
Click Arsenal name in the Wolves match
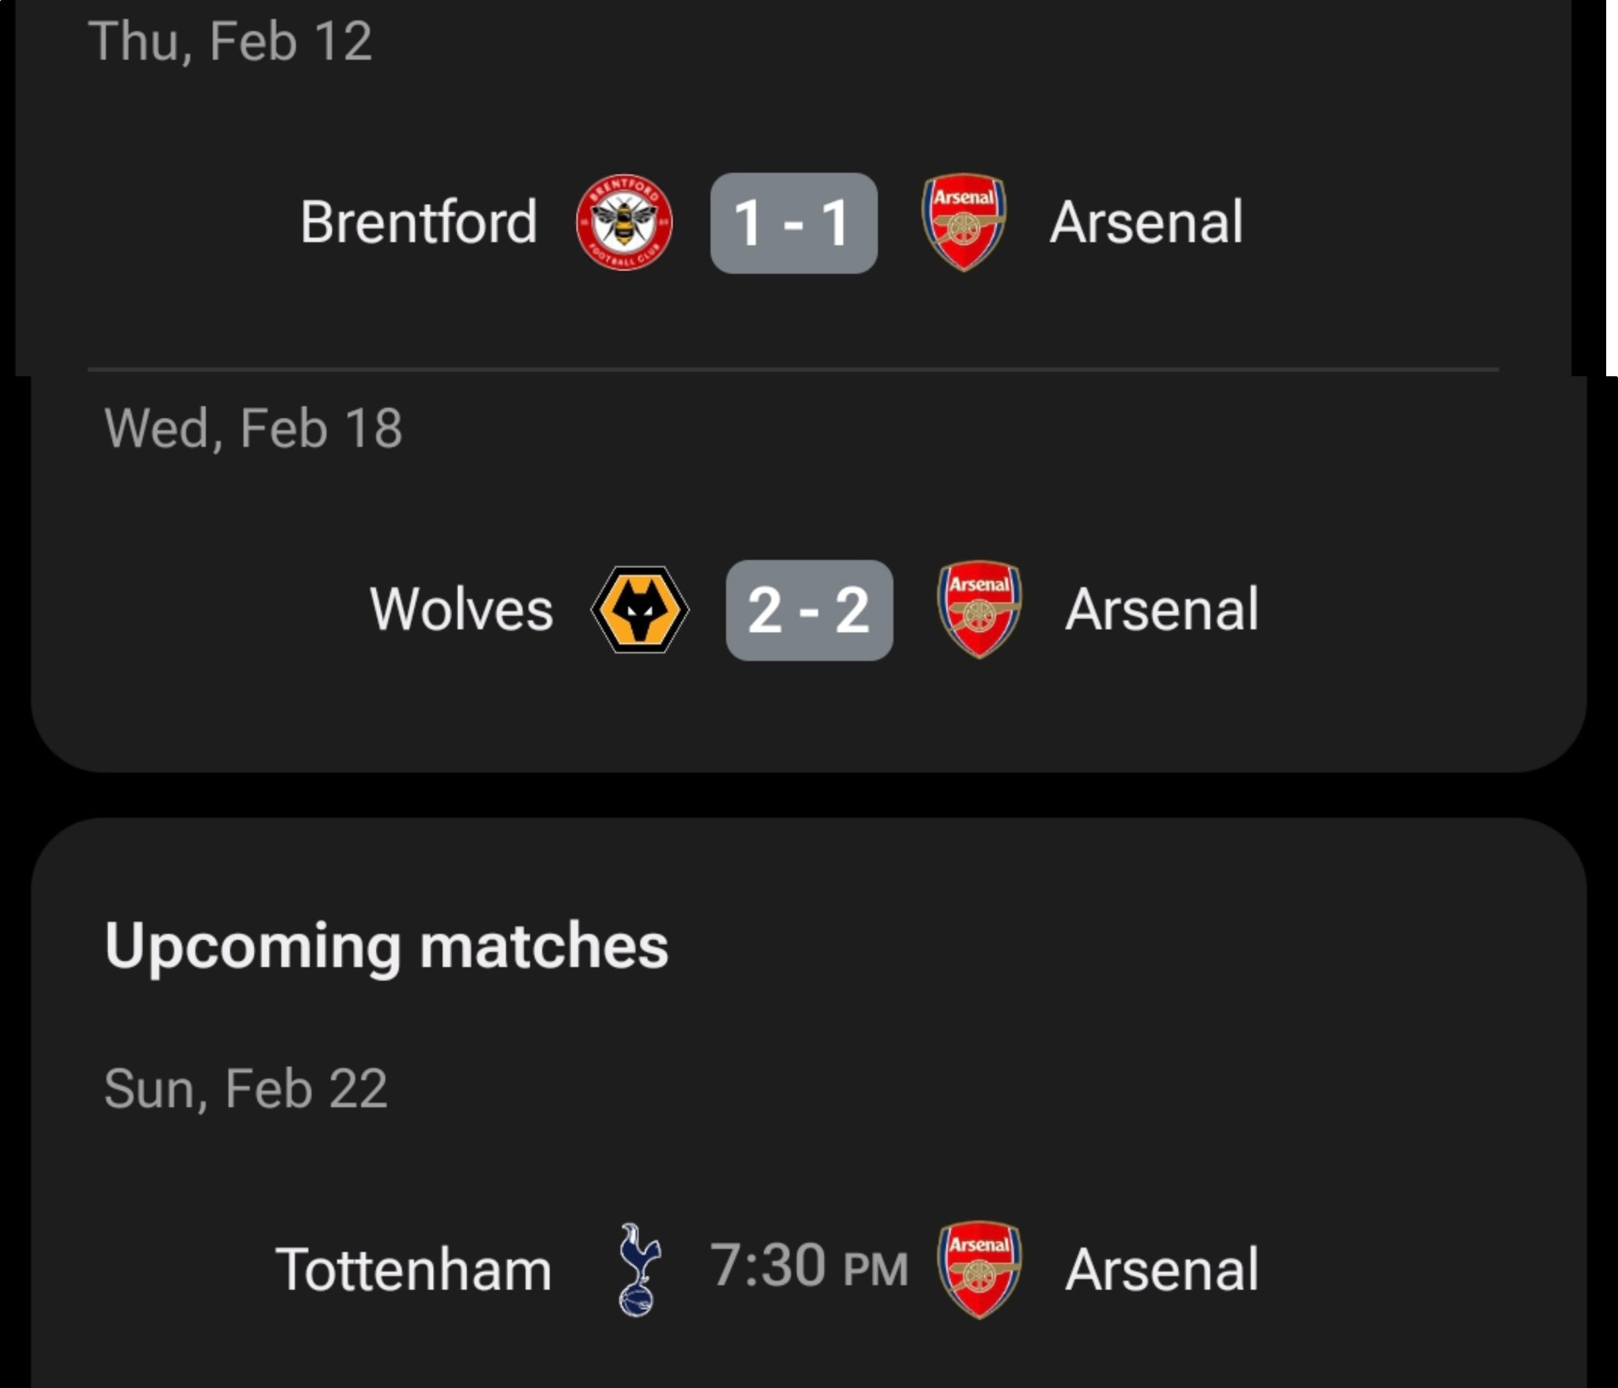point(1162,609)
